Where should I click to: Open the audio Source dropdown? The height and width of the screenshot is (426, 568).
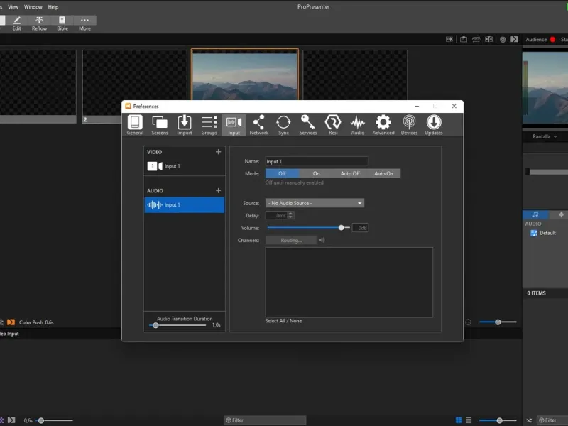pos(315,203)
